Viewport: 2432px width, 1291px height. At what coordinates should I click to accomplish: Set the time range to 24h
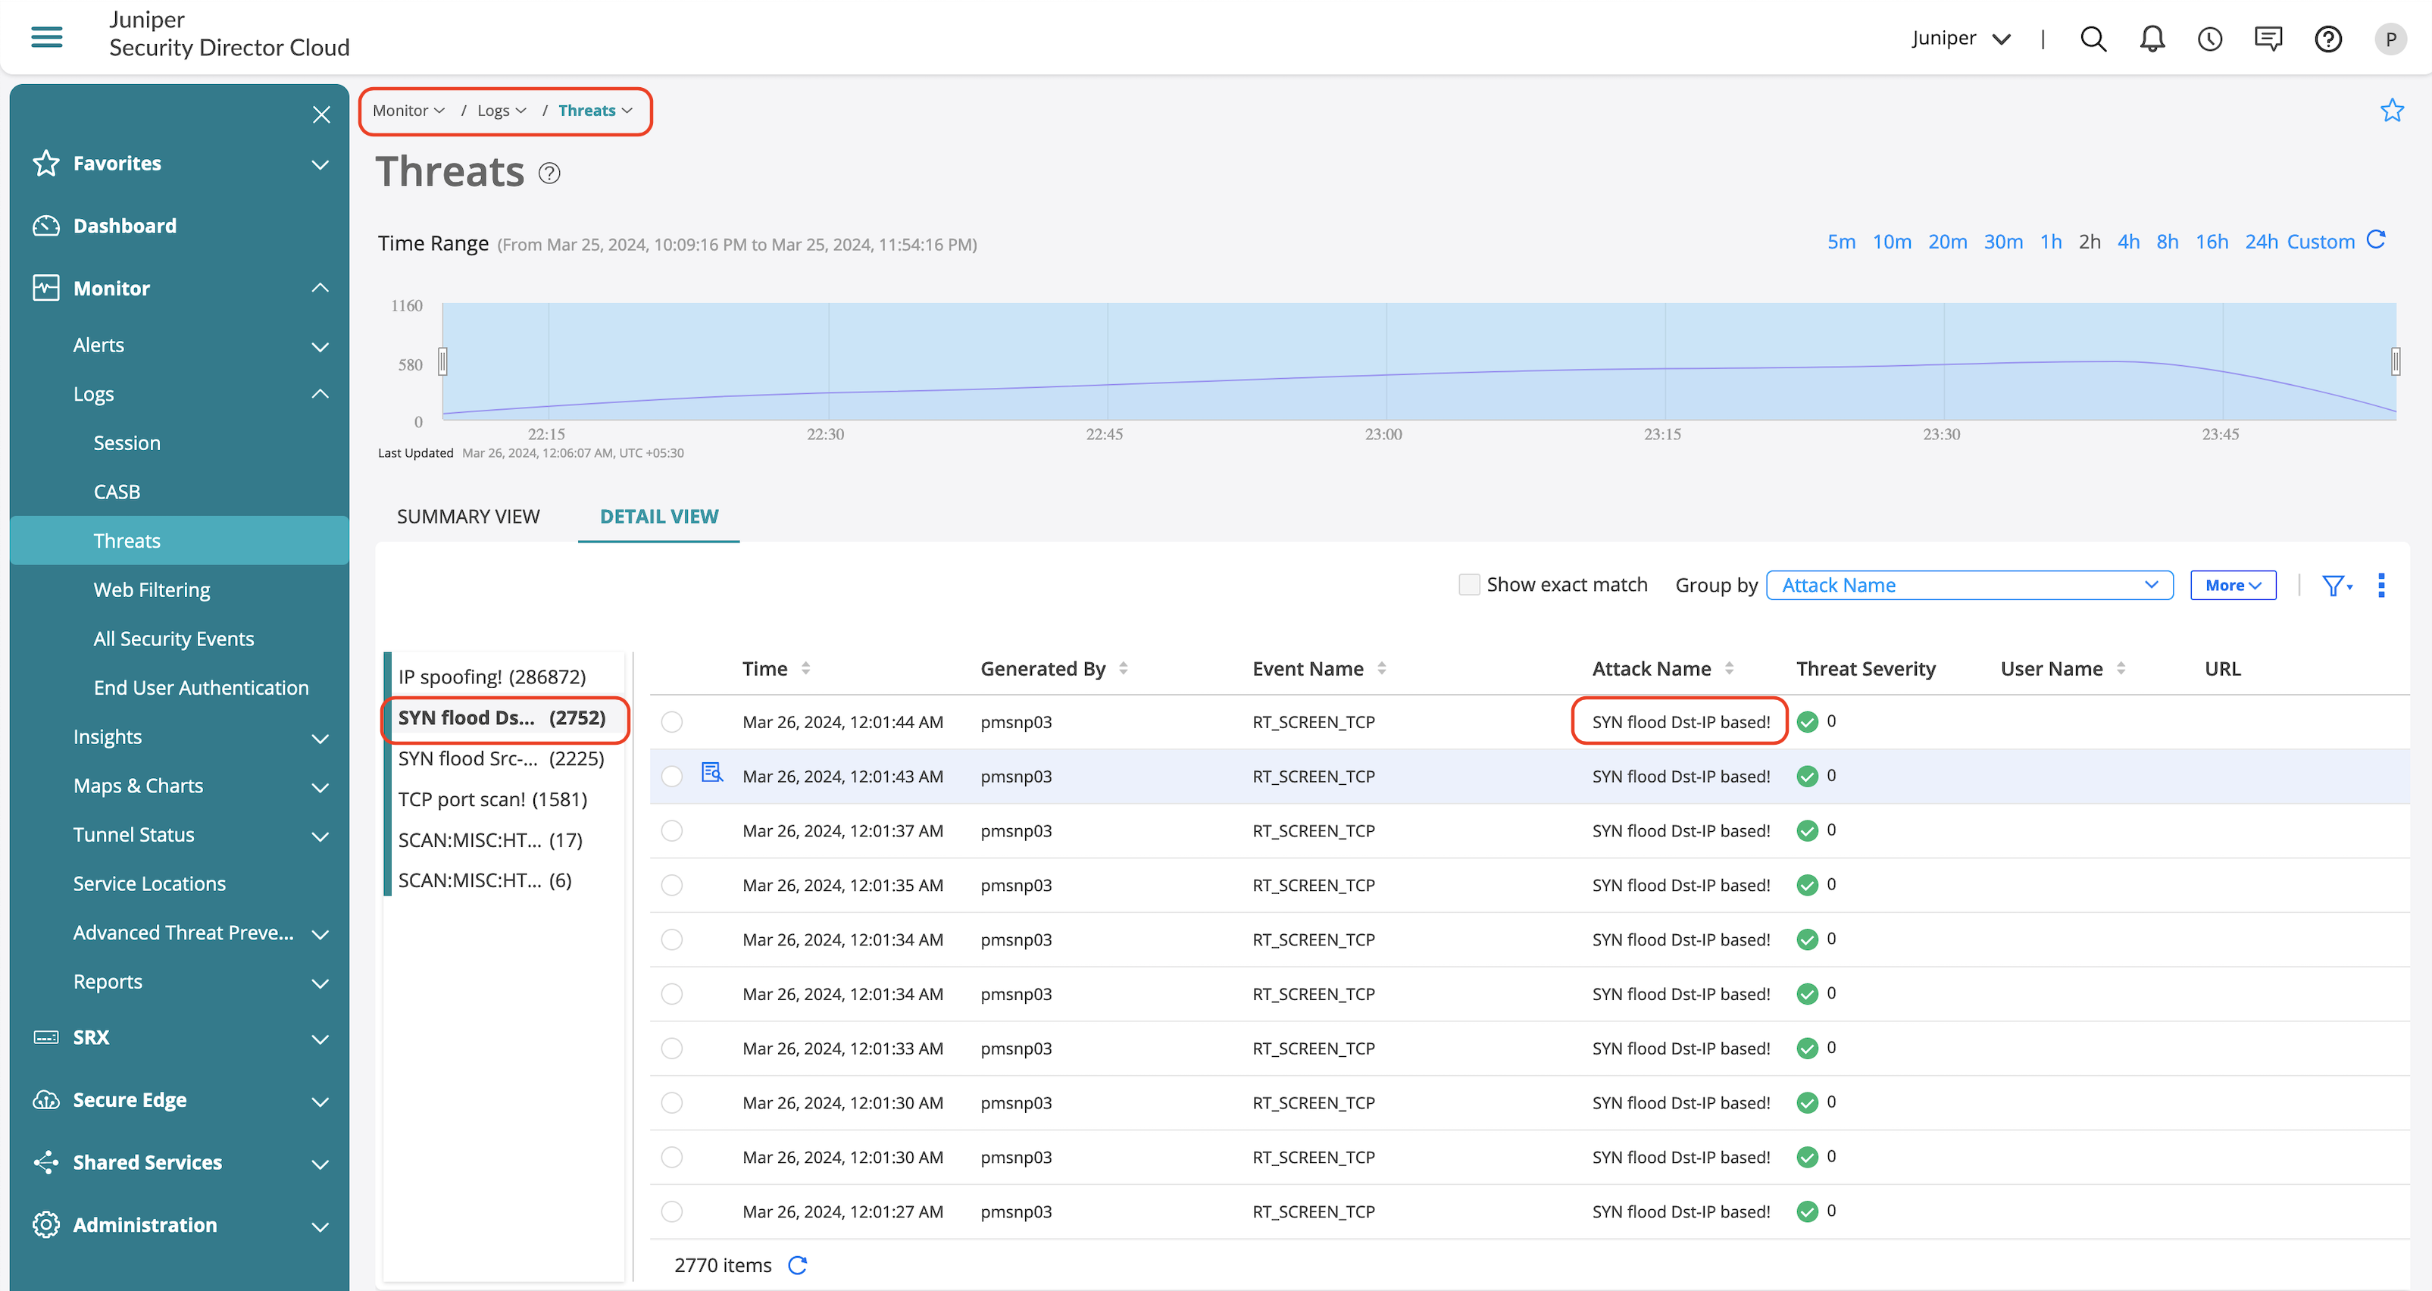point(2260,242)
